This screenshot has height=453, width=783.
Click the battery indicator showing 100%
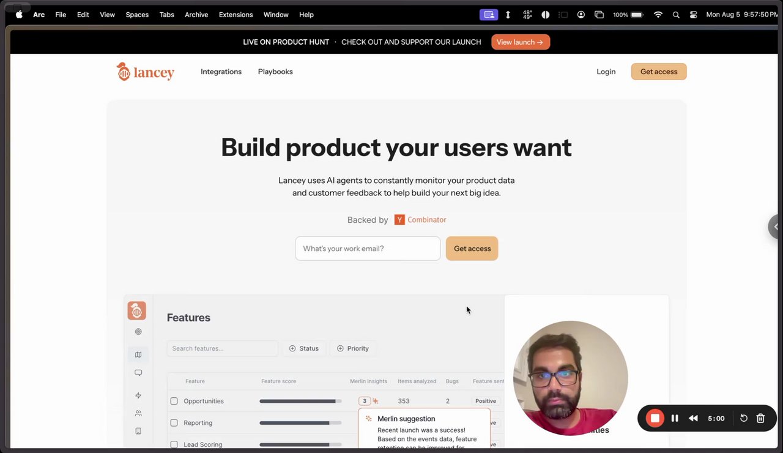(628, 15)
